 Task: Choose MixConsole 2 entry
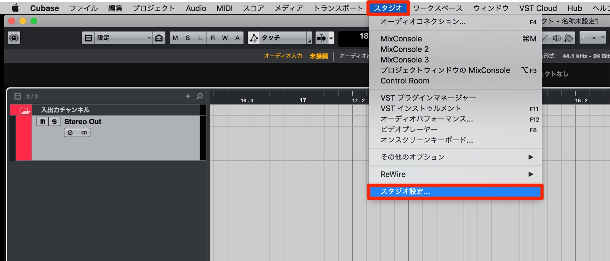tap(455, 49)
